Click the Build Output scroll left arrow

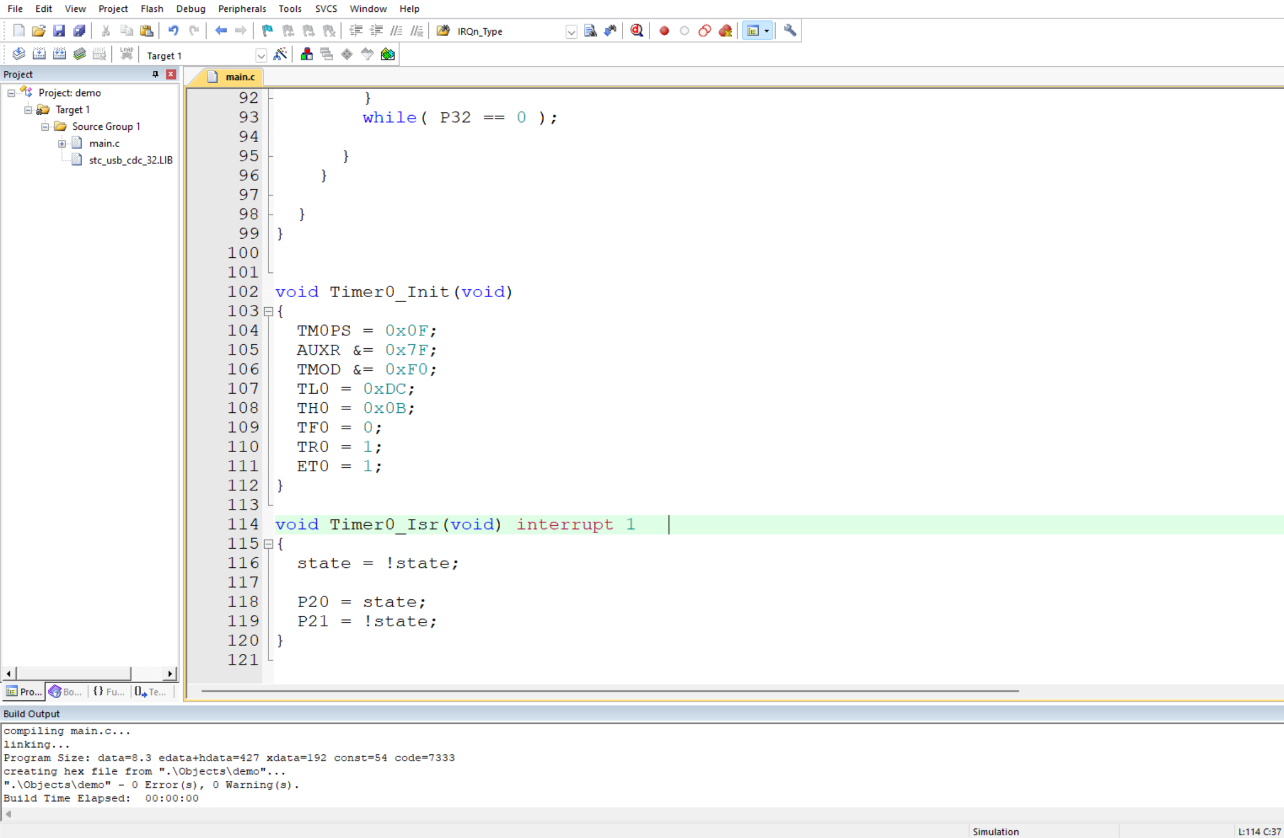click(x=8, y=814)
